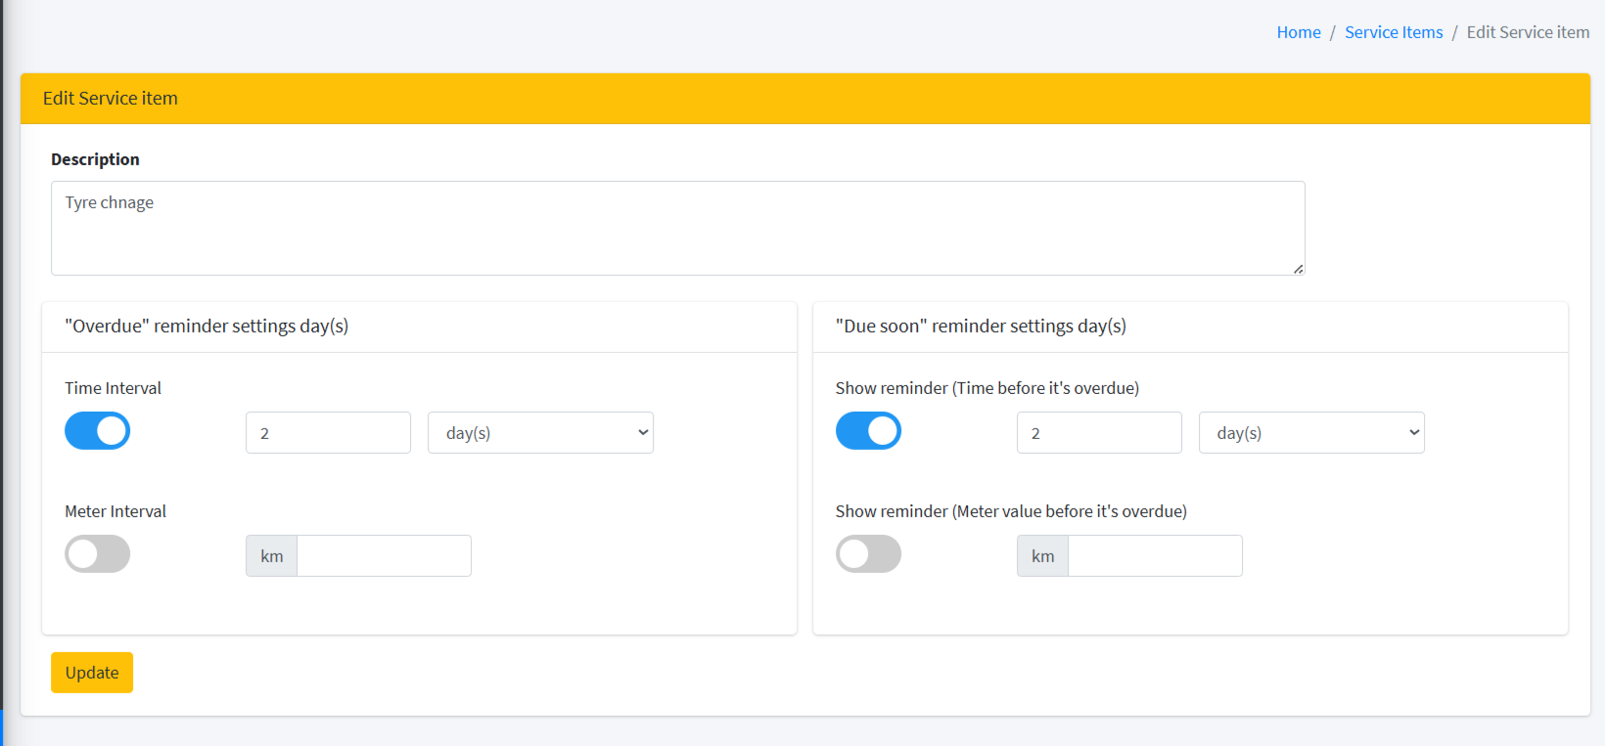Viewport: 1605px width, 746px height.
Task: Focus the Overdue Time Interval number field
Action: [x=328, y=433]
